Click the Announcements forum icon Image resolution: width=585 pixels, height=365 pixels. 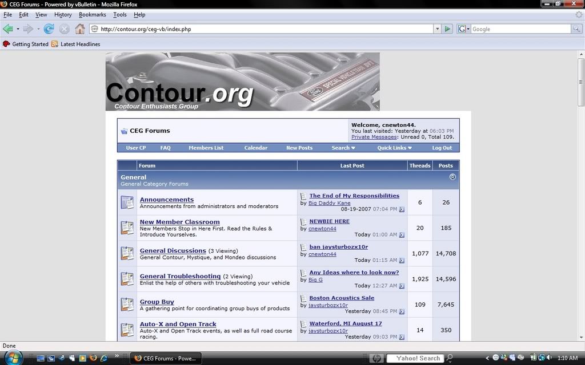pyautogui.click(x=127, y=202)
